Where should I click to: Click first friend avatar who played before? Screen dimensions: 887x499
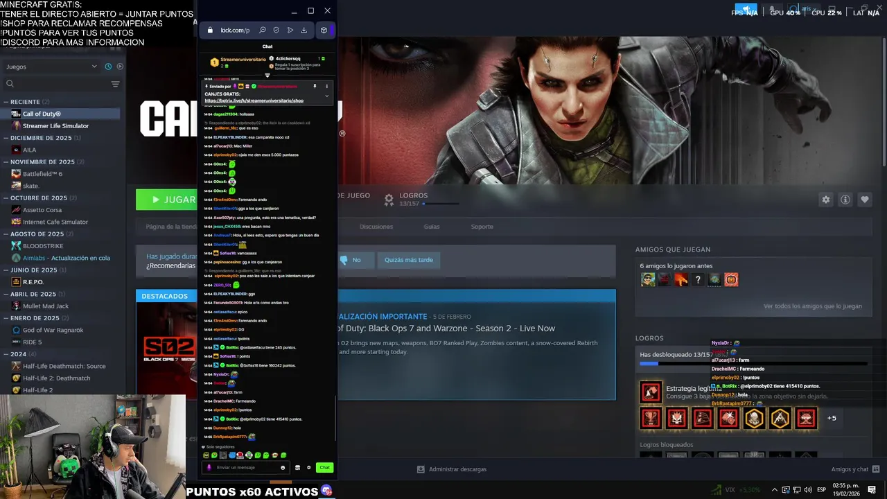[x=648, y=279]
